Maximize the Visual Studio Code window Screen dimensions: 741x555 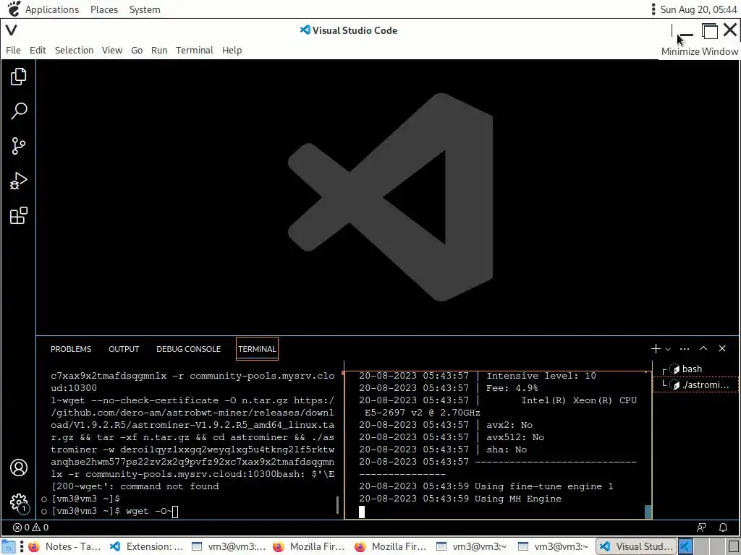click(709, 30)
